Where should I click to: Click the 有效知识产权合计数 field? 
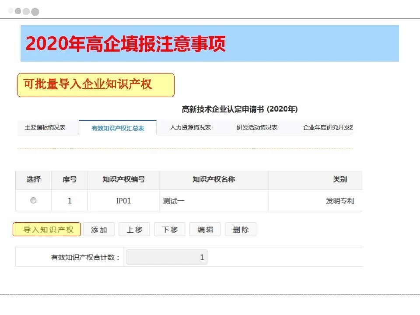coord(167,257)
